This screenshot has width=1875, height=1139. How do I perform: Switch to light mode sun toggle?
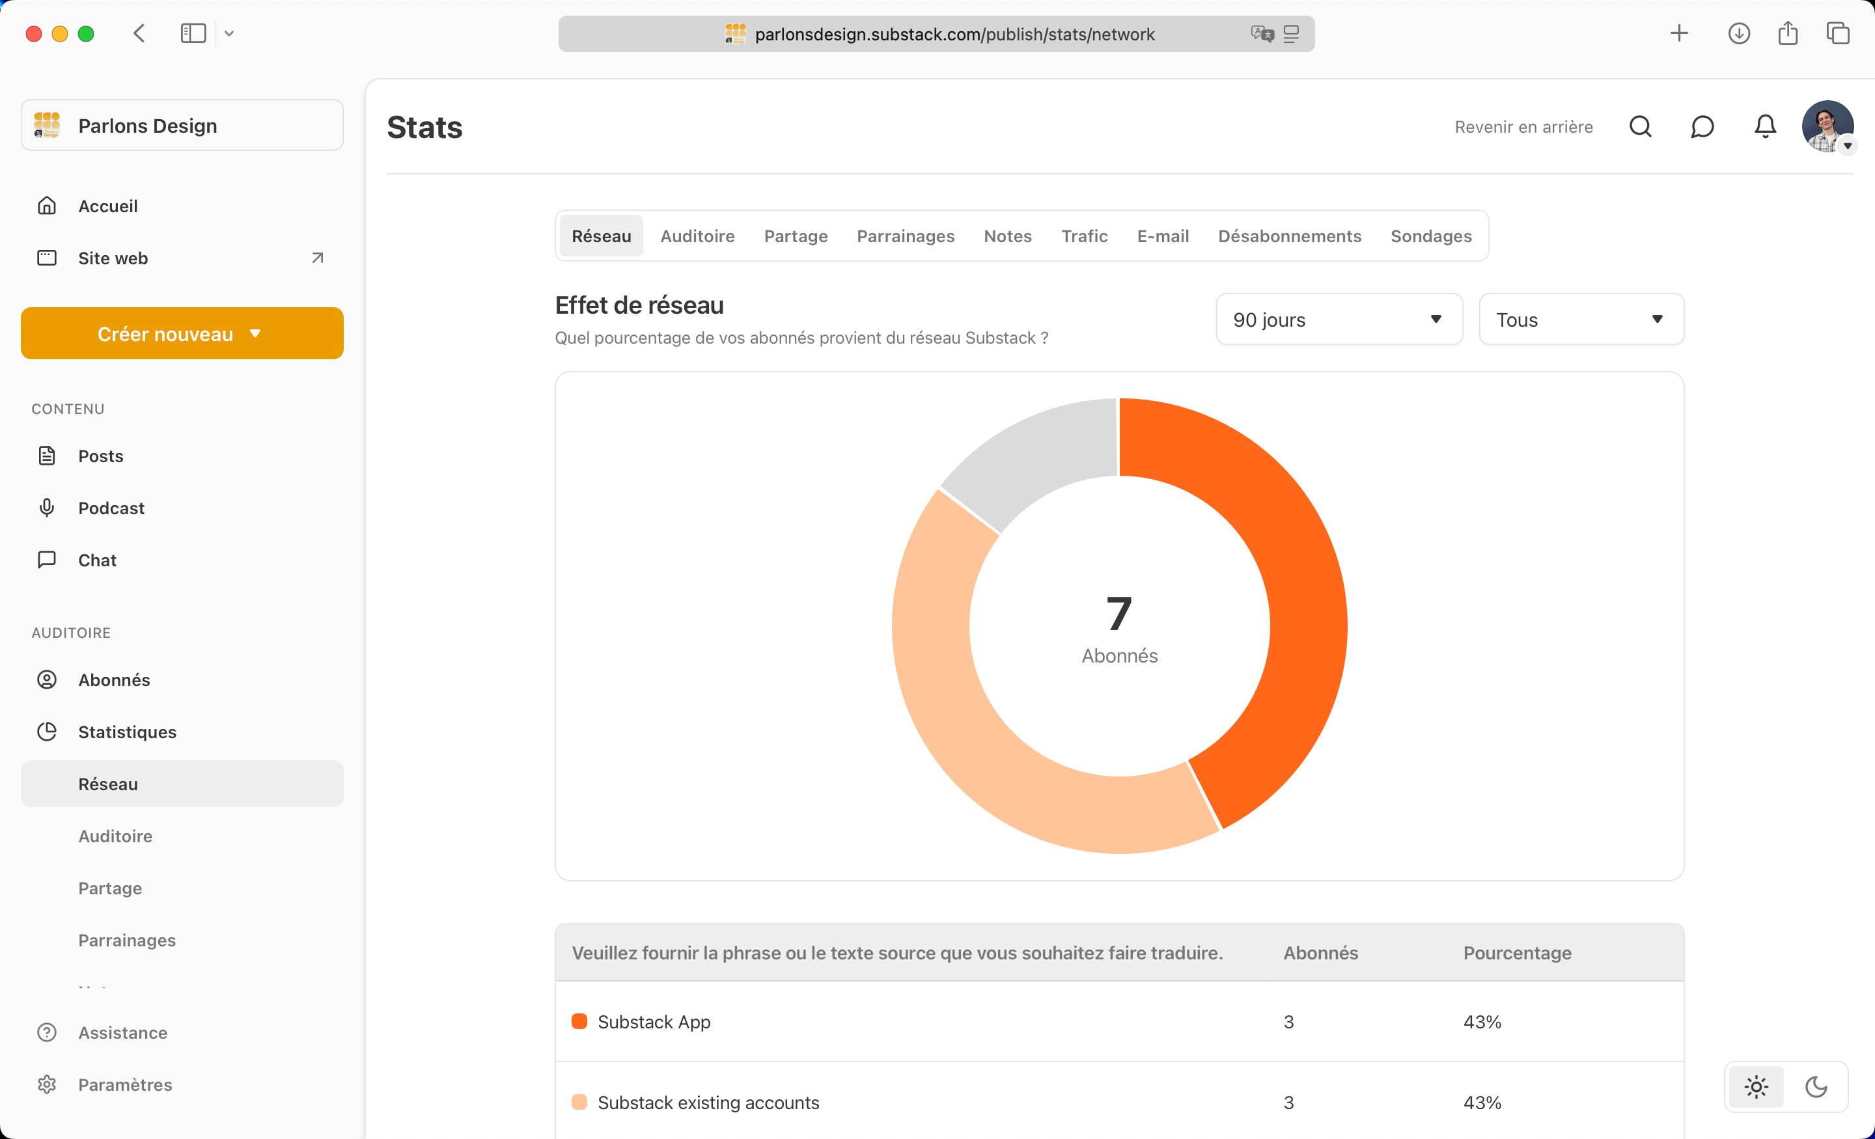point(1755,1086)
